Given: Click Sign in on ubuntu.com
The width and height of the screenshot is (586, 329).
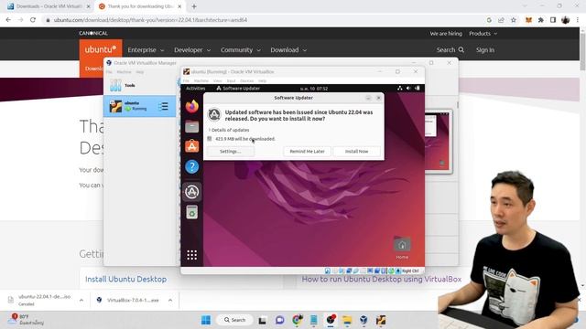Looking at the screenshot, I should coord(485,50).
